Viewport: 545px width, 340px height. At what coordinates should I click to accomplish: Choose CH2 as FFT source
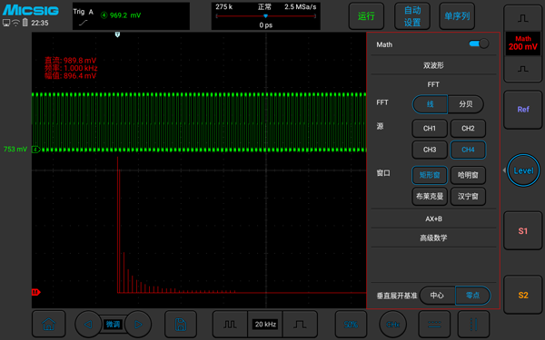pyautogui.click(x=468, y=129)
